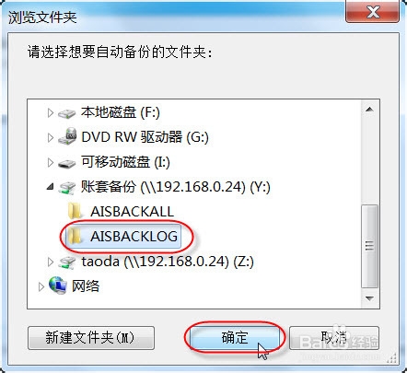Click the 账套备份 network drive (Y:) icon
Screen dimensions: 407x373
pyautogui.click(x=67, y=187)
